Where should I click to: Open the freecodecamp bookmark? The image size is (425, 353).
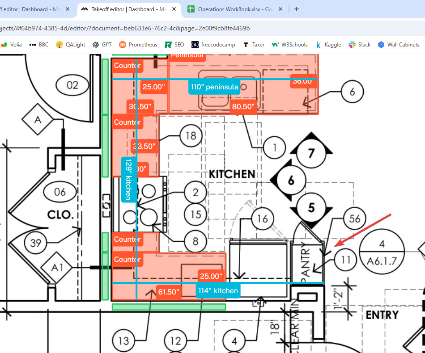pyautogui.click(x=213, y=45)
